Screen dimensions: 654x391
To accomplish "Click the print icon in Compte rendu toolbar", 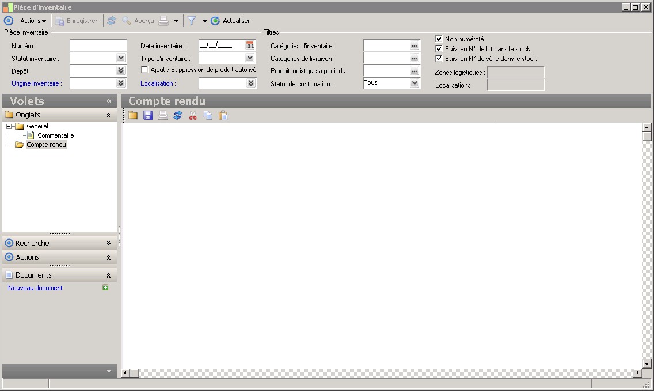I will click(163, 116).
